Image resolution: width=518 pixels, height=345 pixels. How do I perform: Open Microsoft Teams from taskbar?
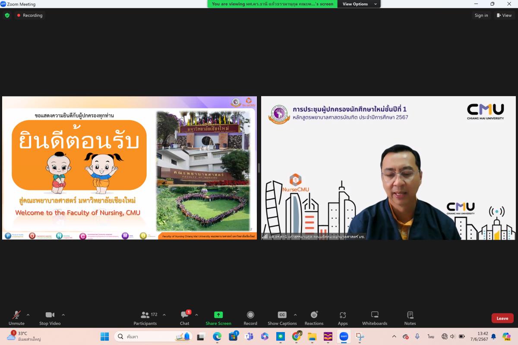click(x=249, y=336)
